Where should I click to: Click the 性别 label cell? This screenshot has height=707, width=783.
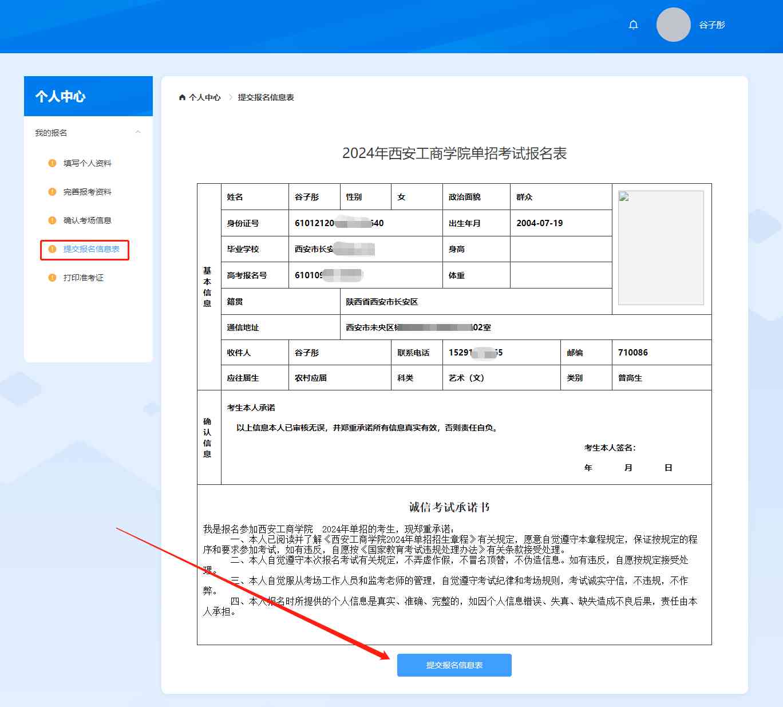pyautogui.click(x=366, y=197)
